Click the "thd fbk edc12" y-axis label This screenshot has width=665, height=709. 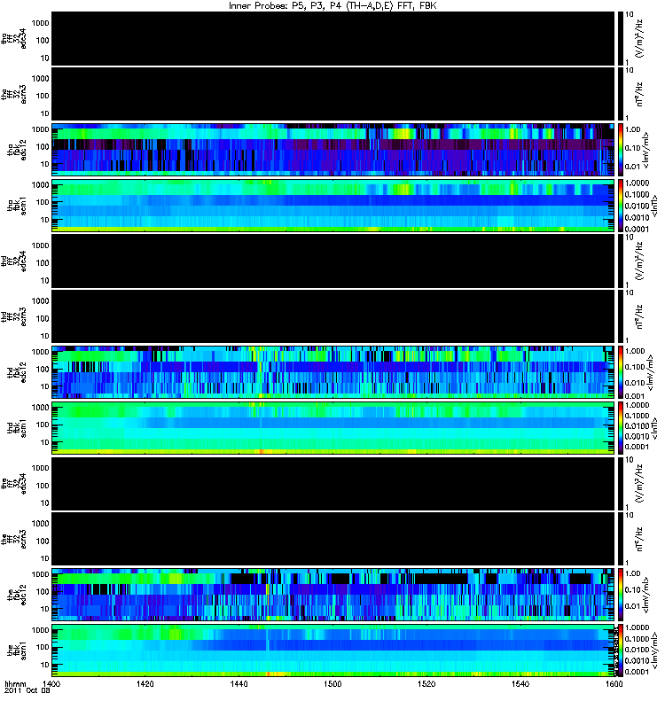pos(17,373)
